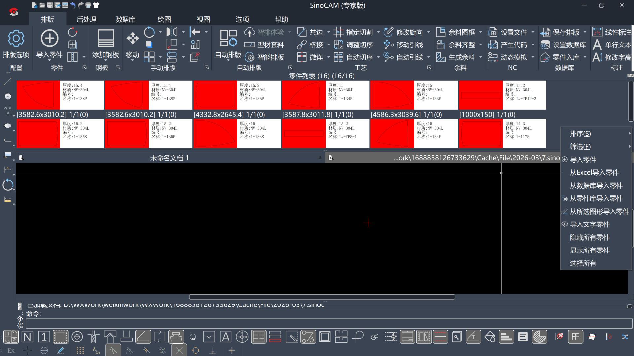The height and width of the screenshot is (356, 634).
Task: Toggle the N numbering button in bottom toolbar
Action: 27,337
